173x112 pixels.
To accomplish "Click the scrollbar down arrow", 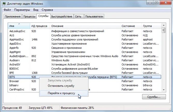I will (x=164, y=90).
